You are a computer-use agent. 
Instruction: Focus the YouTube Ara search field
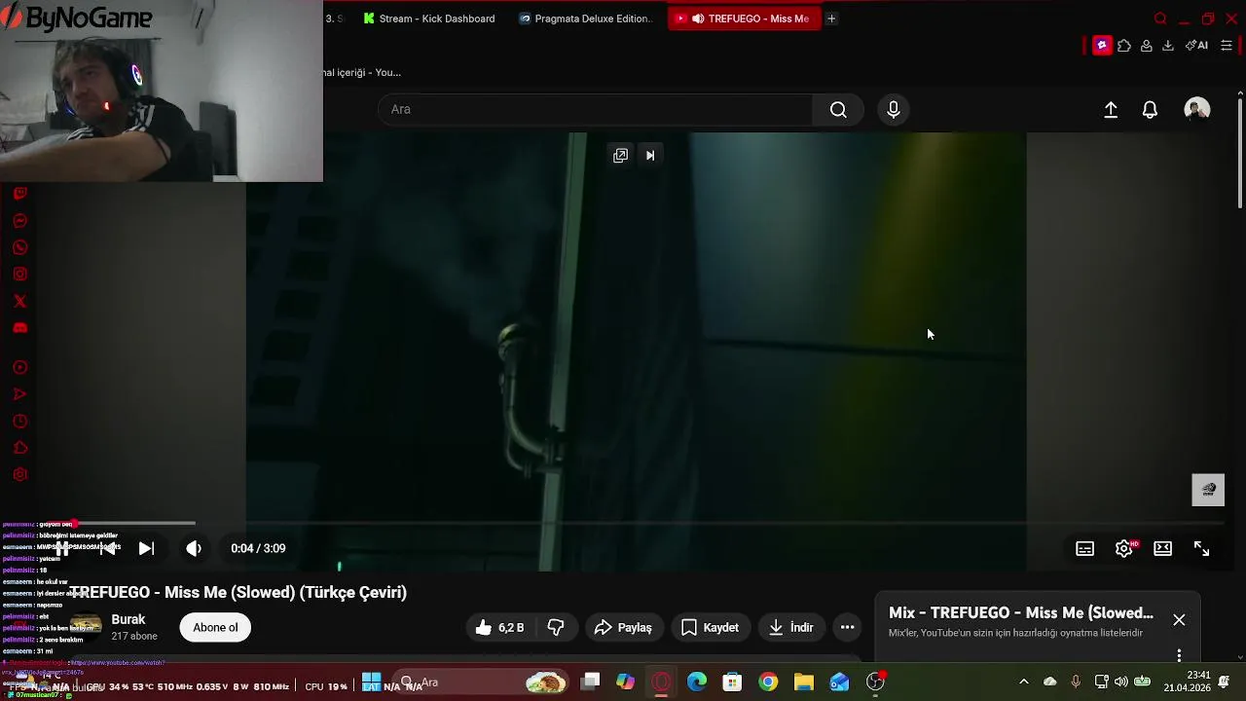click(596, 110)
